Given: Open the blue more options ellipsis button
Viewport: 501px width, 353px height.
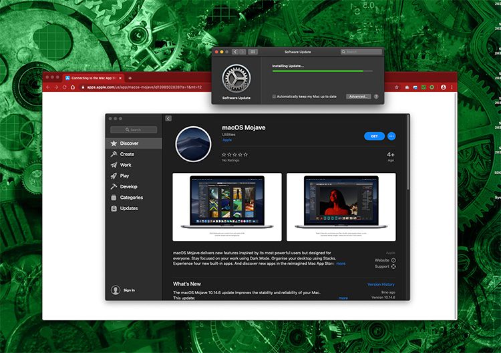Looking at the screenshot, I should (x=391, y=136).
